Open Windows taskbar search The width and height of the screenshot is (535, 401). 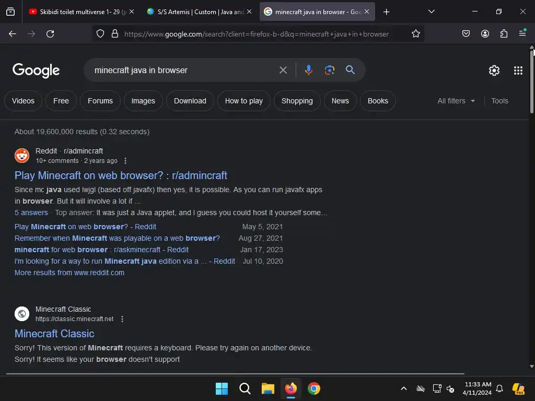point(245,388)
